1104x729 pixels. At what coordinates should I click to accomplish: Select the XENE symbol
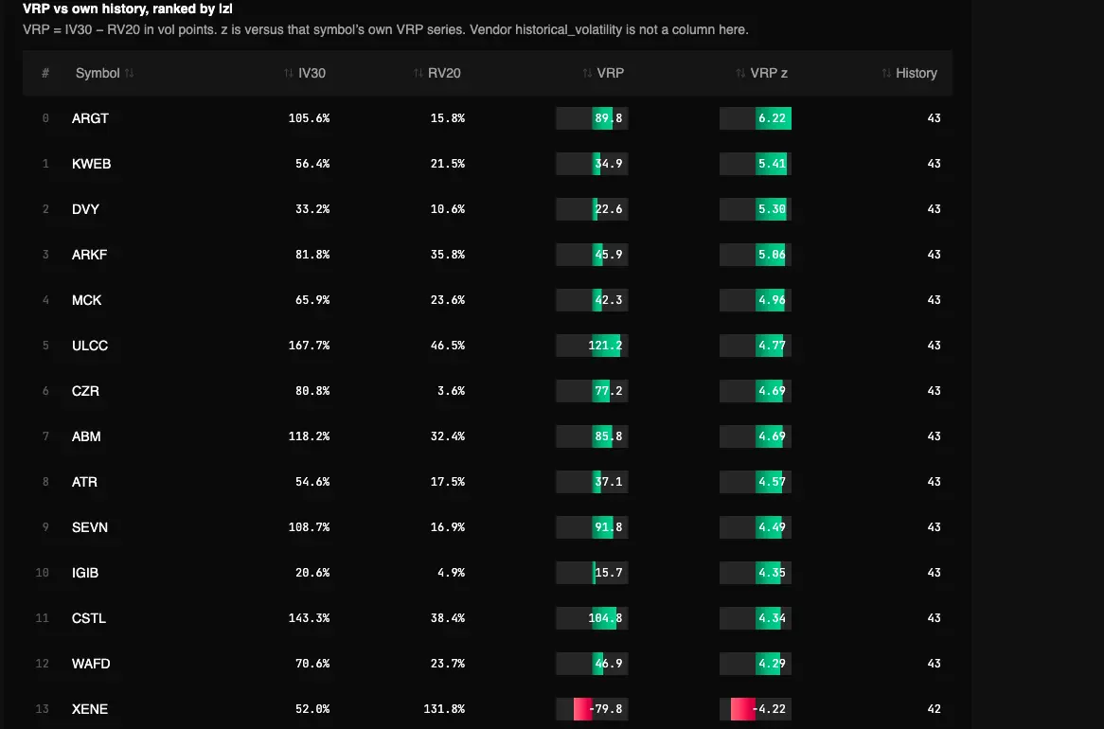click(89, 708)
